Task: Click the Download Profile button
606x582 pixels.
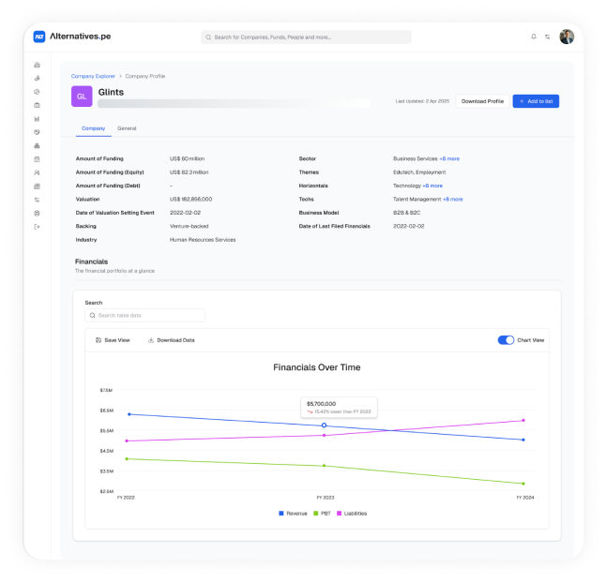Action: pos(482,100)
